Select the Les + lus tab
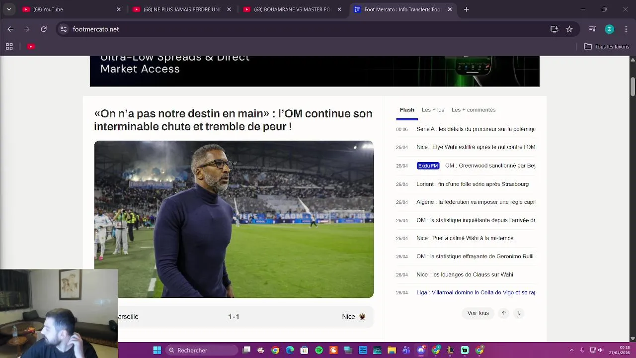Screen dimensions: 636x358 [433, 110]
